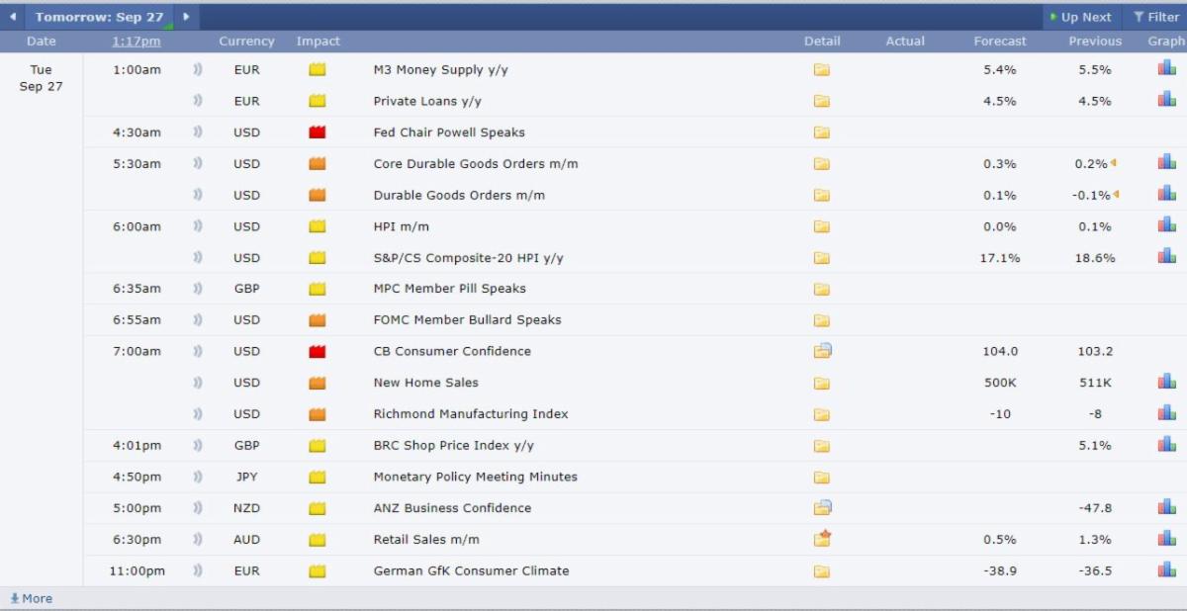Click revised previous marker for Durable Goods Orders m/m
Viewport: 1187px width, 611px height.
1116,195
